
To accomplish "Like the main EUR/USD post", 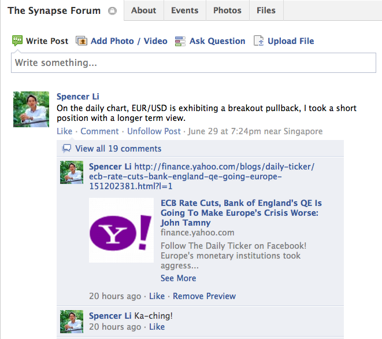I will [x=64, y=131].
